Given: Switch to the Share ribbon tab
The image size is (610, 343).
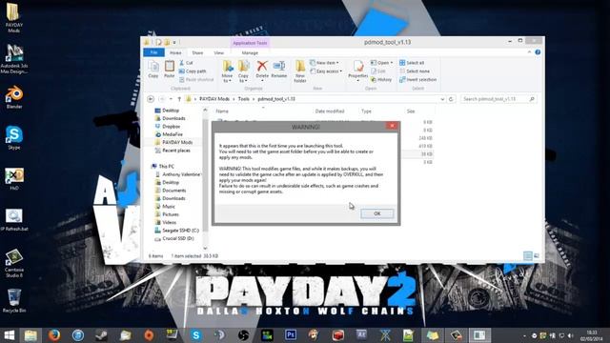Looking at the screenshot, I should coord(197,52).
